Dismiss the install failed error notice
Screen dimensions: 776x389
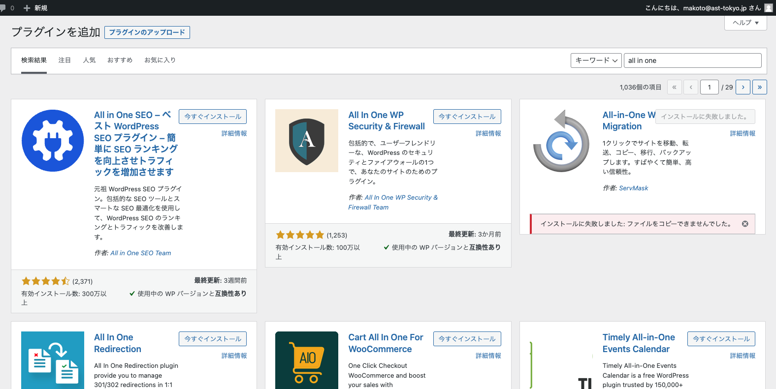point(745,224)
